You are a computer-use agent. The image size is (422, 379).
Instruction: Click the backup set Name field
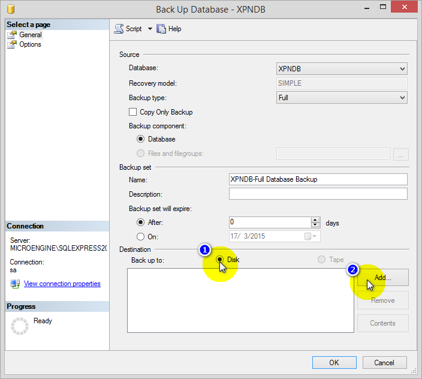pos(318,179)
